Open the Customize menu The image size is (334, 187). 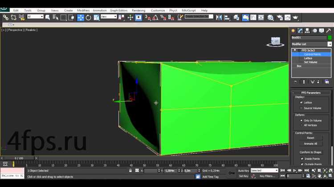[x=158, y=10]
